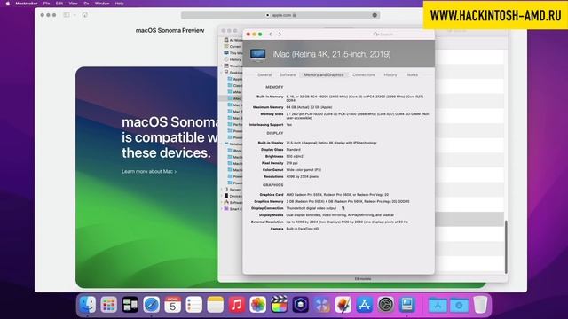The height and width of the screenshot is (319, 568).
Task: Open Finder from the dock
Action: 87,305
